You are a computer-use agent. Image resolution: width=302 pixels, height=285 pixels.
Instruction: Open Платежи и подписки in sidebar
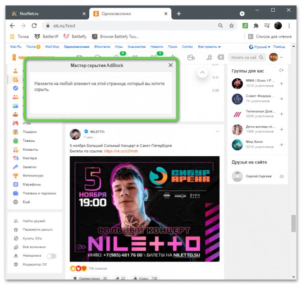[x=39, y=193]
